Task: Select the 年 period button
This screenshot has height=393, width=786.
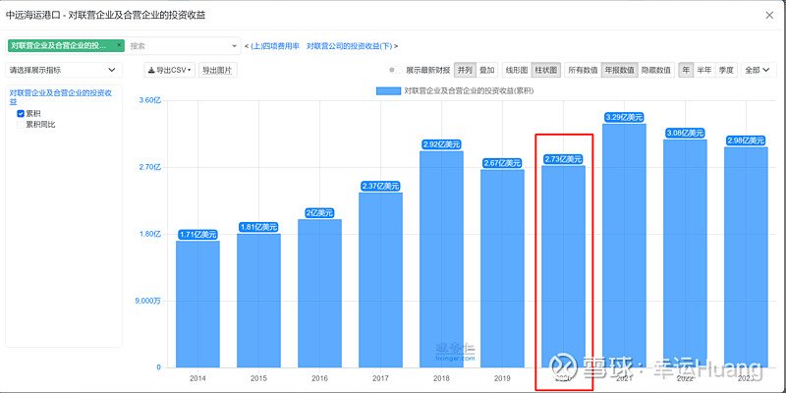Action: (685, 70)
